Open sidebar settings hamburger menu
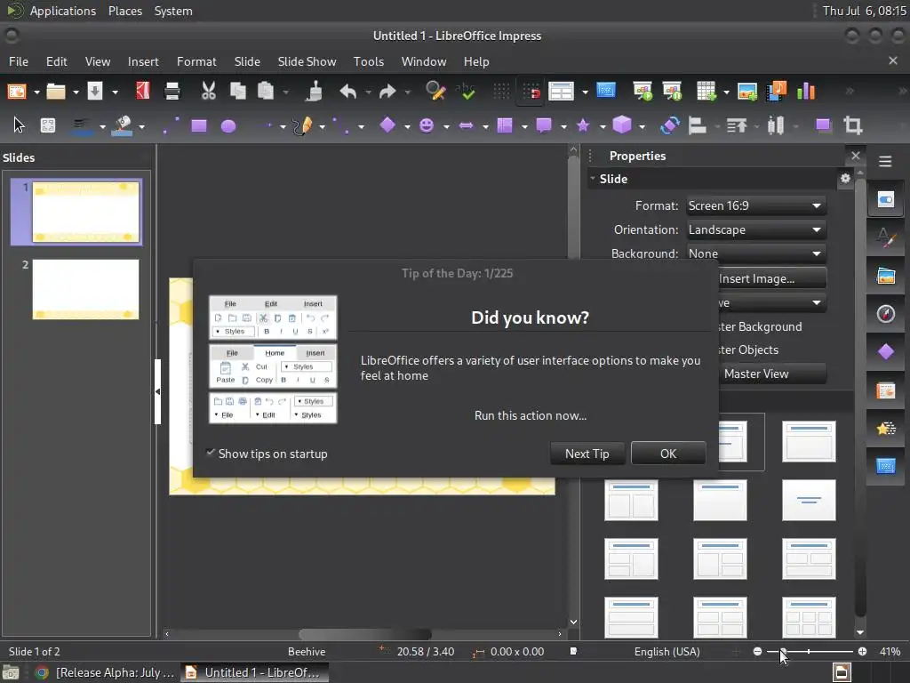910x683 pixels. (884, 161)
